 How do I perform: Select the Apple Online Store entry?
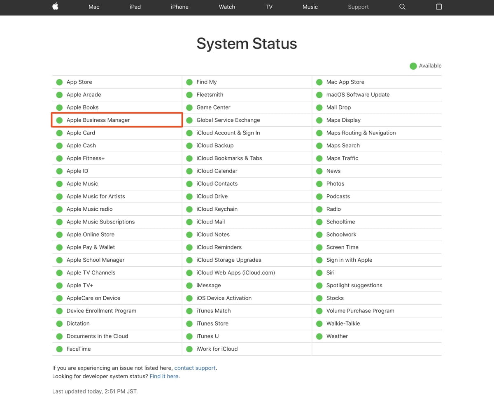[x=91, y=235]
